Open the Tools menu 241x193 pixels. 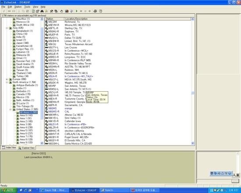pos(27,7)
